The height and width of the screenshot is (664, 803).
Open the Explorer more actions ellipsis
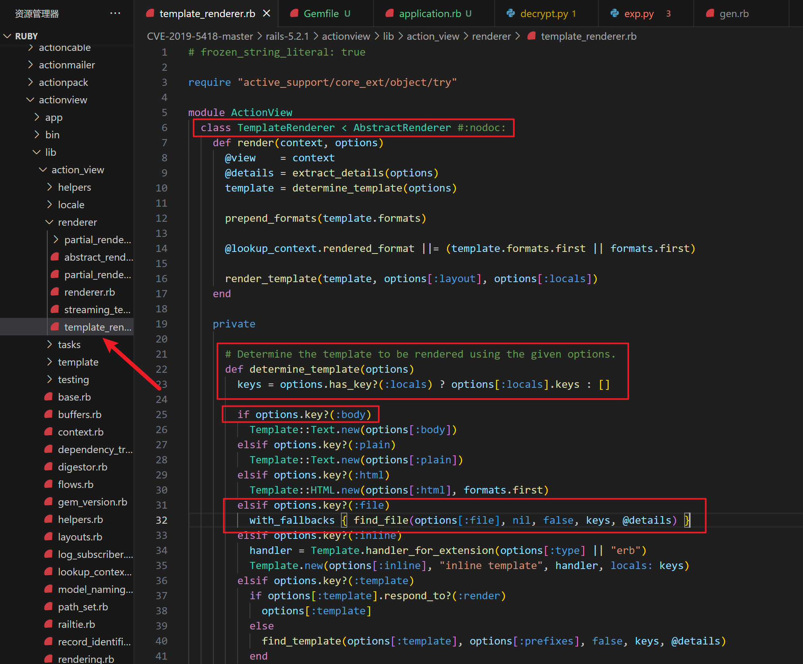115,14
